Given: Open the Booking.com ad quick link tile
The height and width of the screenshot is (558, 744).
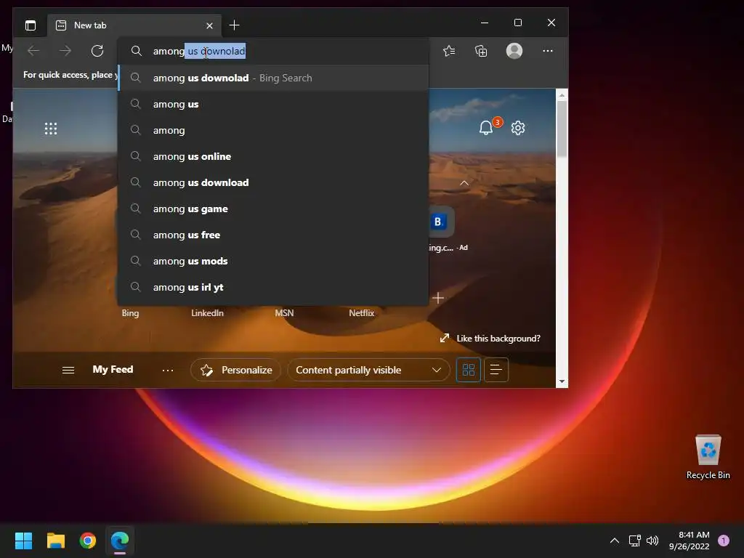Looking at the screenshot, I should tap(441, 222).
